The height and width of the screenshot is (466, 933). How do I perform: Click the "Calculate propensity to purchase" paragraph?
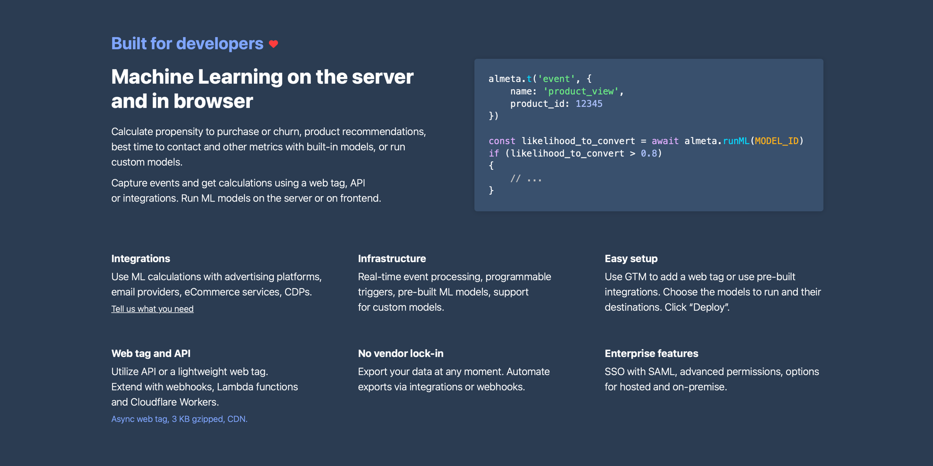269,146
